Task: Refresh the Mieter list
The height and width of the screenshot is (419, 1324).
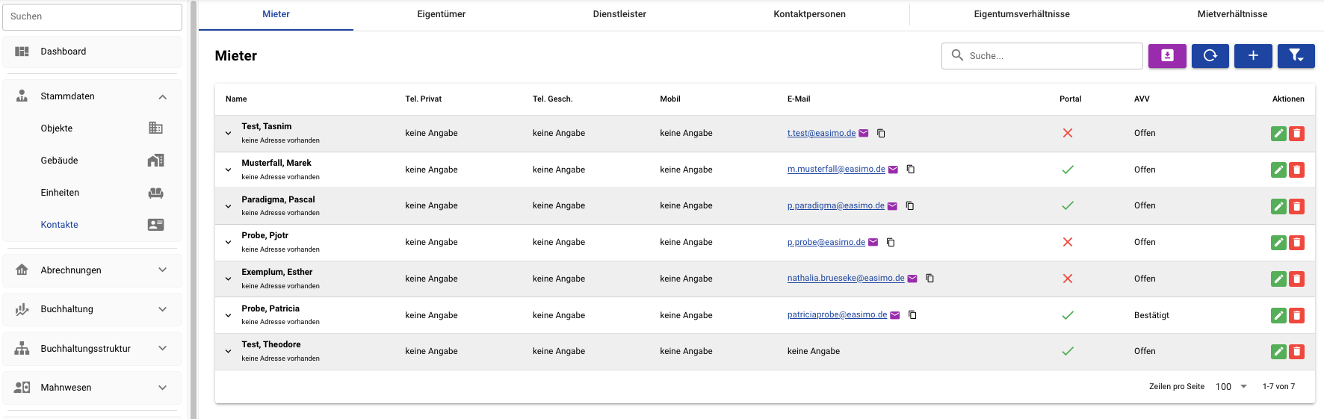Action: click(x=1210, y=56)
